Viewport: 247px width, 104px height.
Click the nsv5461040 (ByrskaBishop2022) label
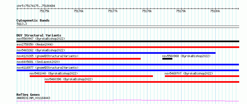pyautogui.click(x=54, y=73)
